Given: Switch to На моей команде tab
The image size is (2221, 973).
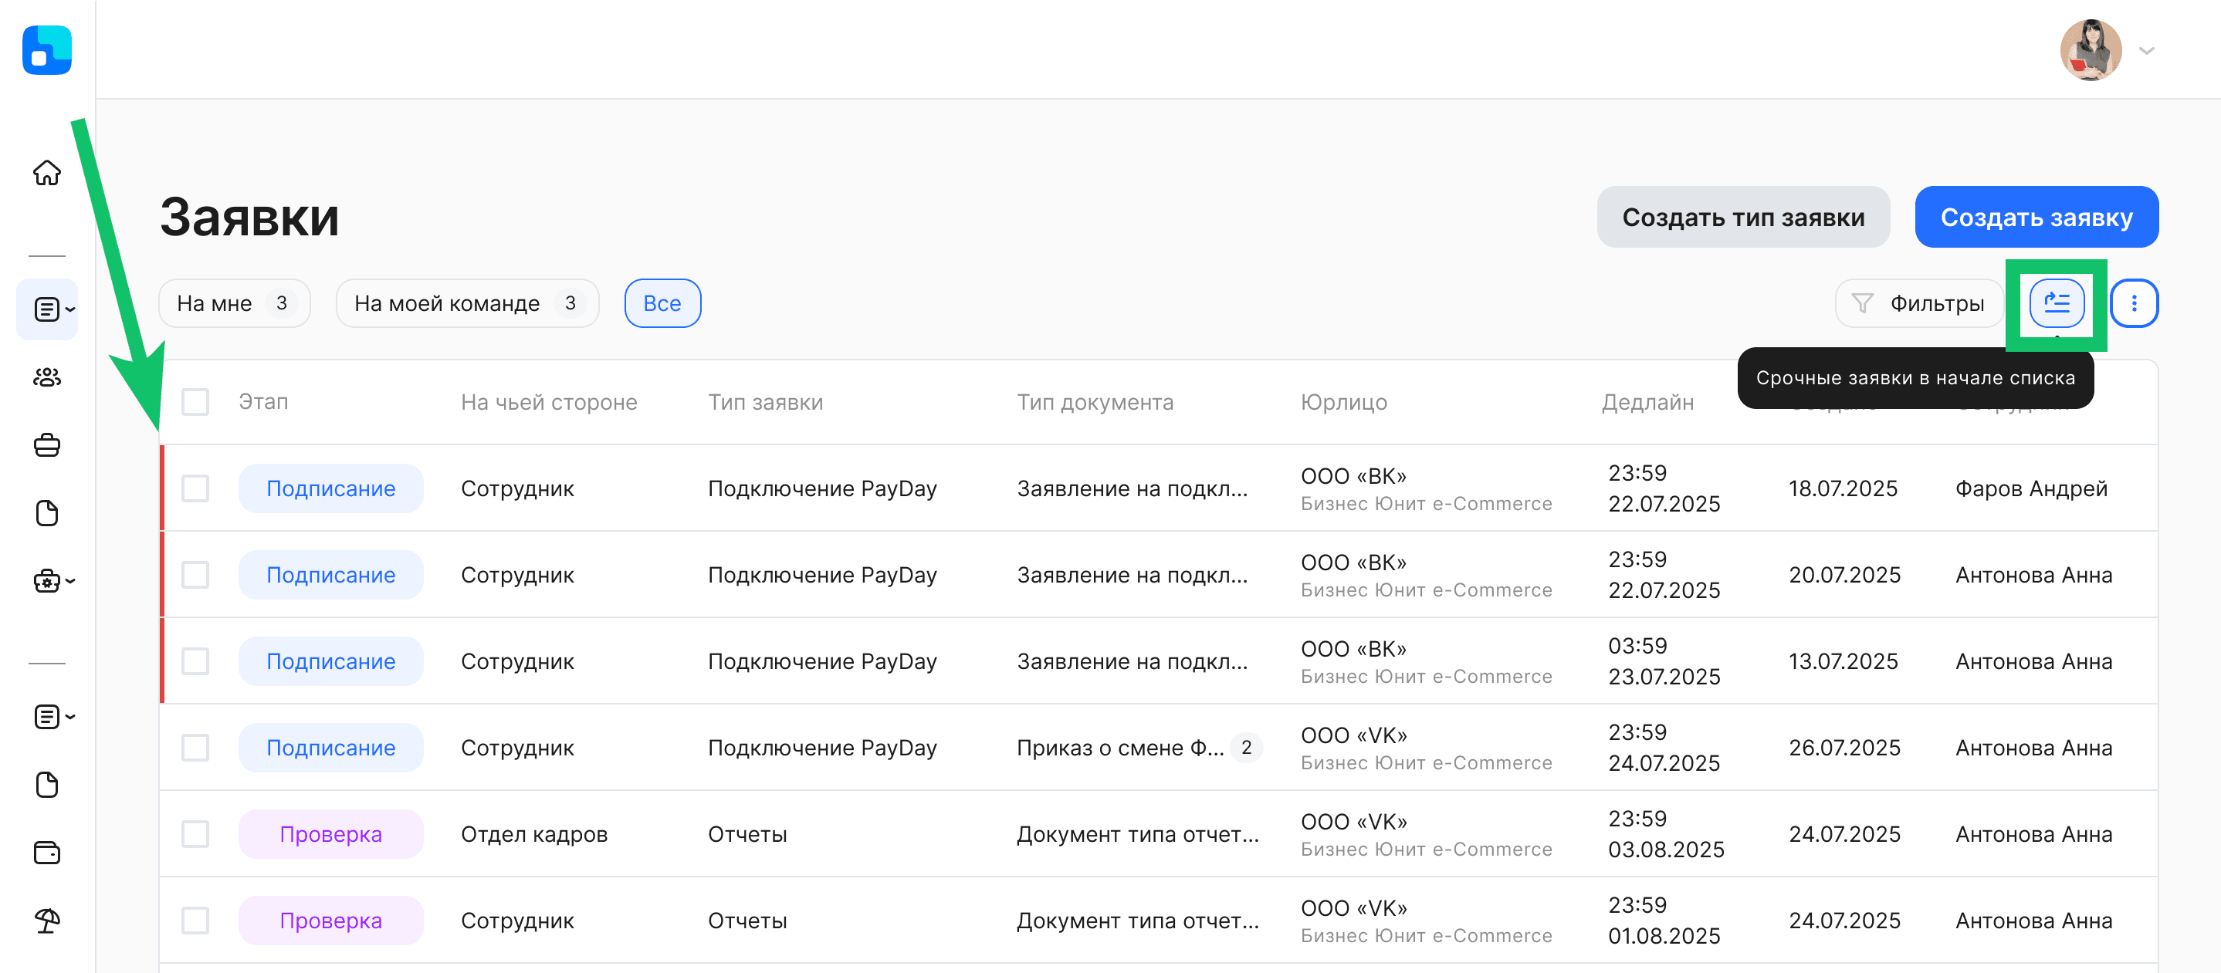Looking at the screenshot, I should [466, 303].
